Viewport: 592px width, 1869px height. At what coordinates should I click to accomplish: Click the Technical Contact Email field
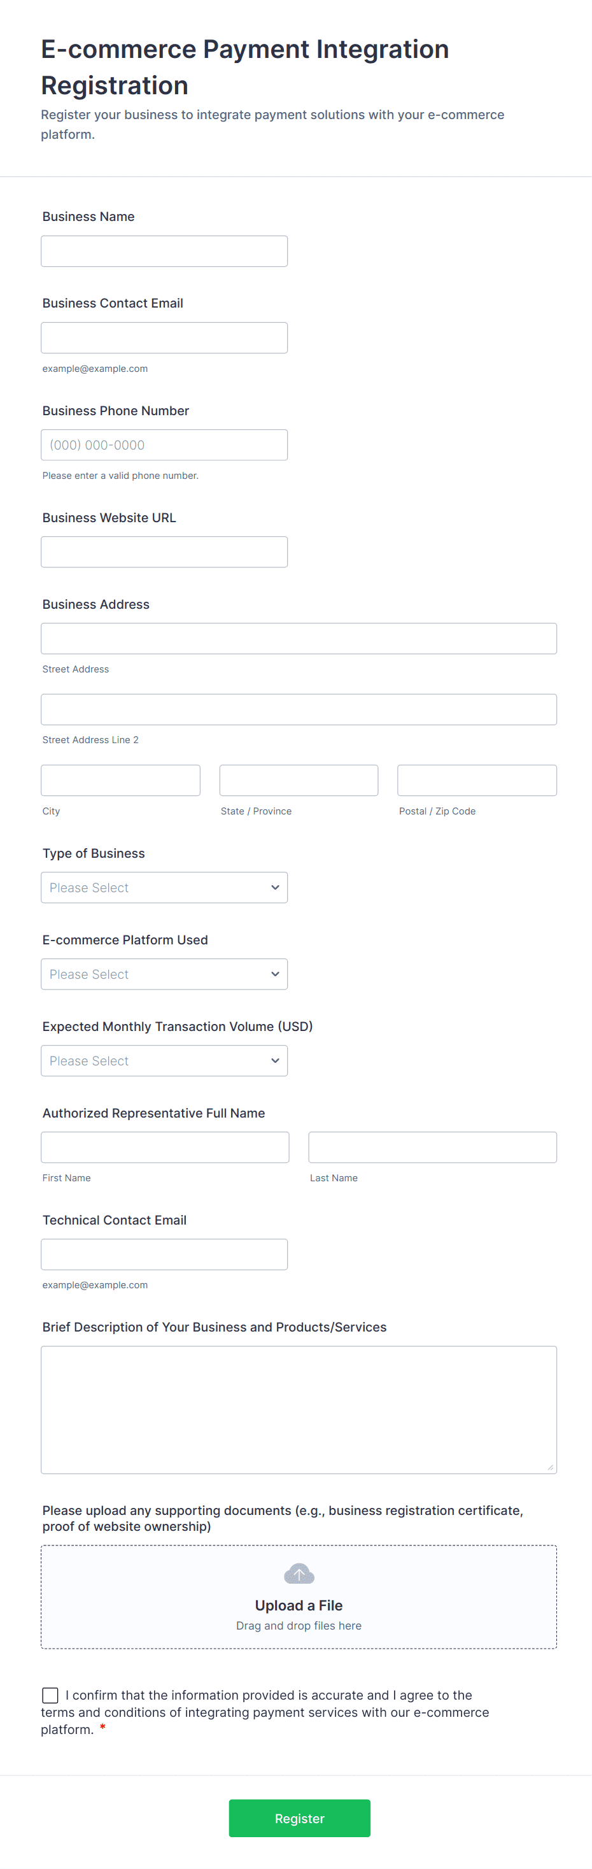(164, 1254)
